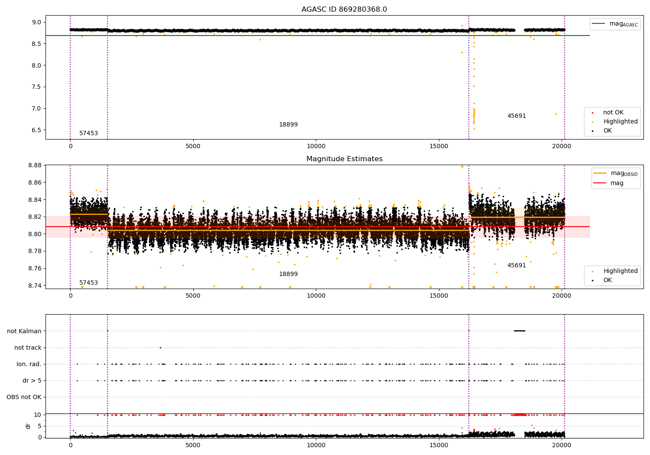Click the '15000' x tick under bottom plot

[x=439, y=445]
